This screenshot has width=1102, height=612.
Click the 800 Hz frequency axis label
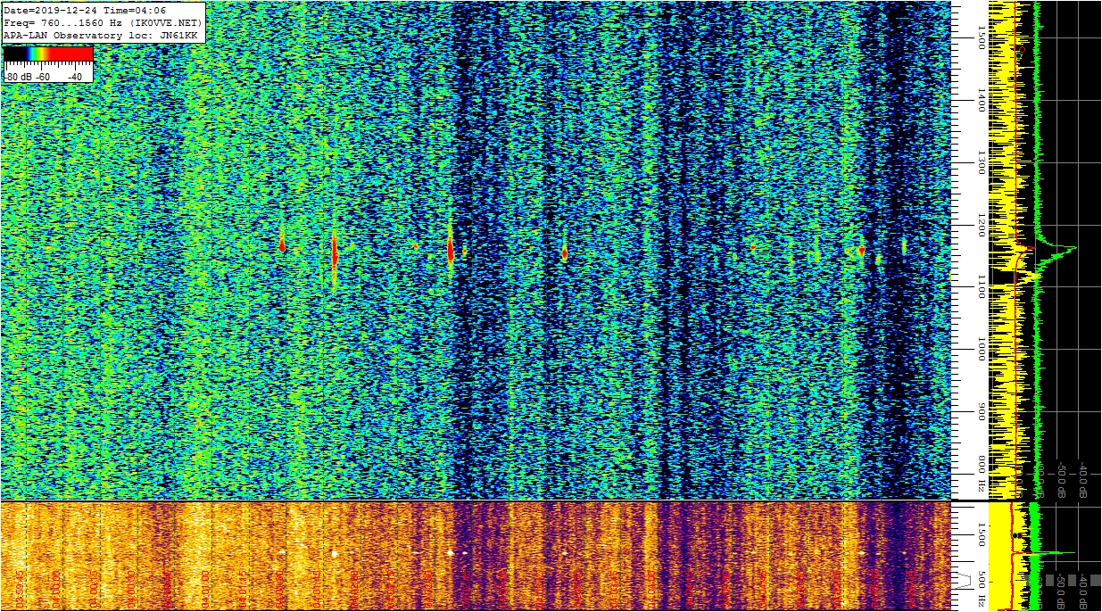(x=982, y=474)
